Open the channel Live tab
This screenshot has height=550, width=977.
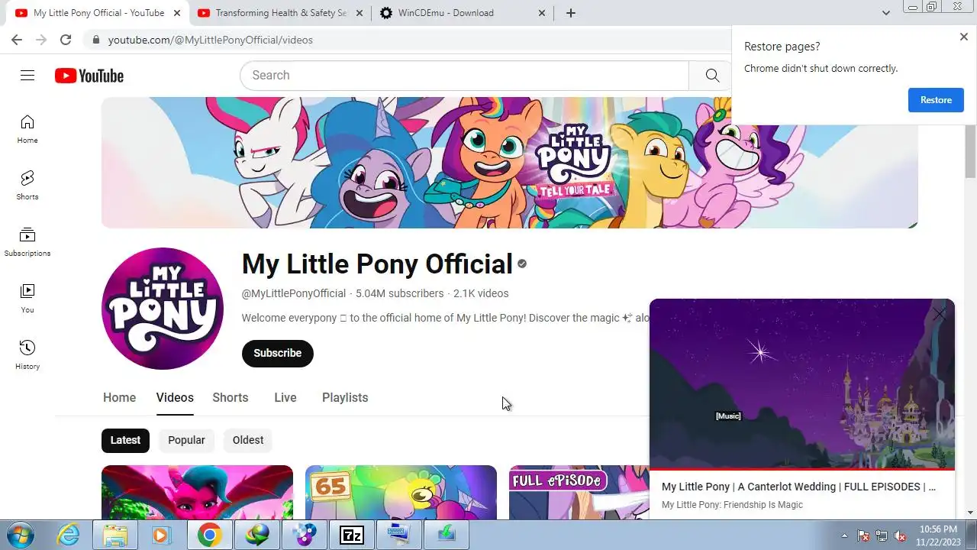pyautogui.click(x=285, y=397)
